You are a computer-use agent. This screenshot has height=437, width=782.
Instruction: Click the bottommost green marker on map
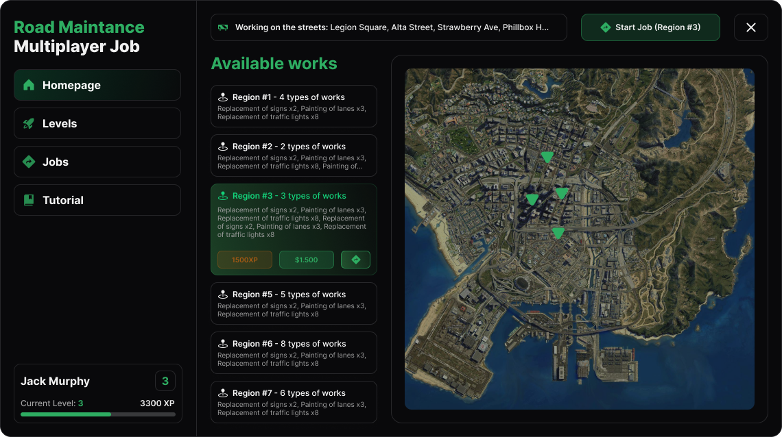pos(558,233)
